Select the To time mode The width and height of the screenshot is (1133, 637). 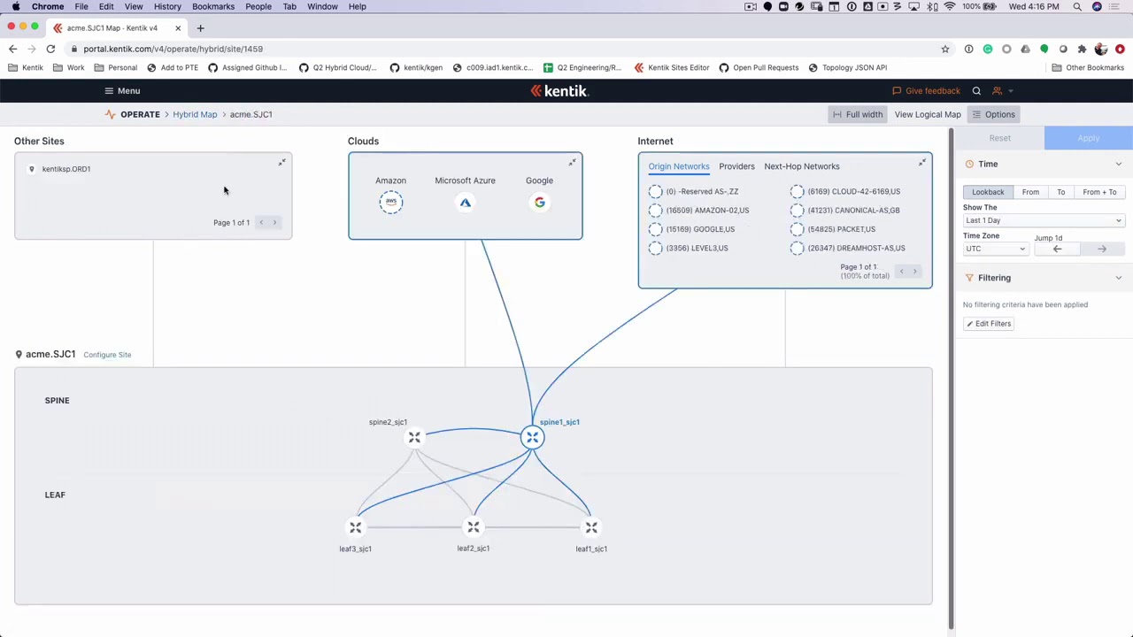(x=1060, y=192)
